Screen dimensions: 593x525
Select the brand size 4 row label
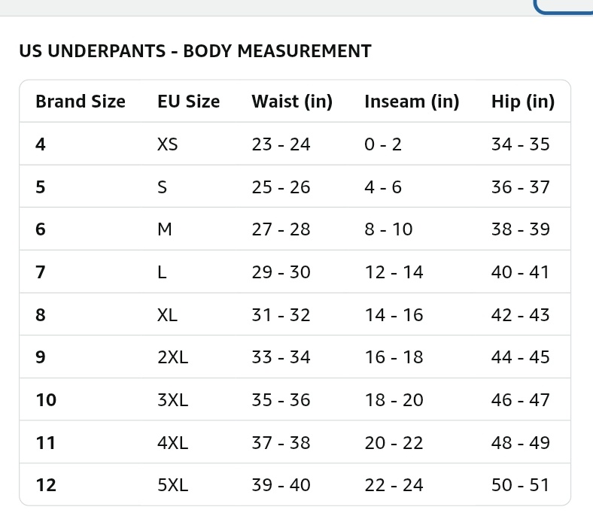pyautogui.click(x=41, y=144)
